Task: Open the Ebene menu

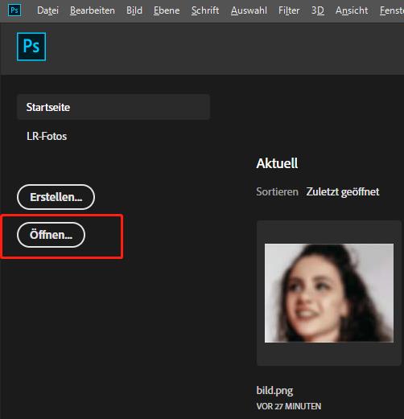Action: click(x=167, y=10)
